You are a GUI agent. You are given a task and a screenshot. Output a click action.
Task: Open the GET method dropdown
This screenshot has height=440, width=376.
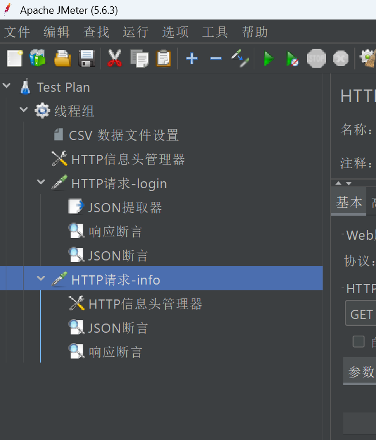pos(361,313)
